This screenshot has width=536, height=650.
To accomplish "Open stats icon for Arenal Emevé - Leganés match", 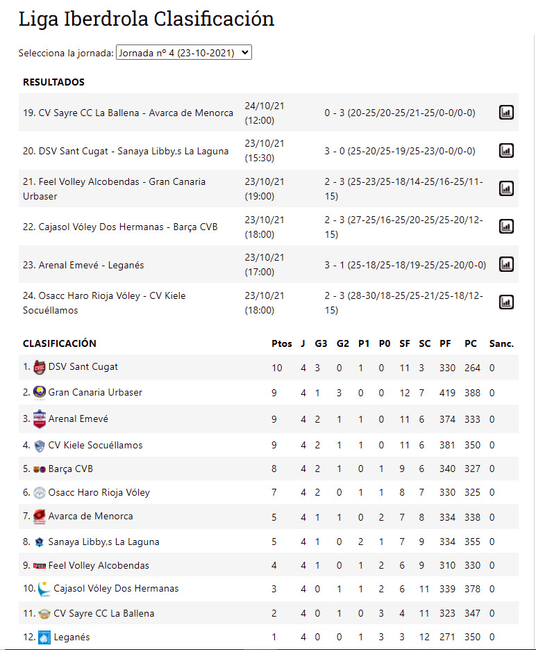I will coord(506,264).
